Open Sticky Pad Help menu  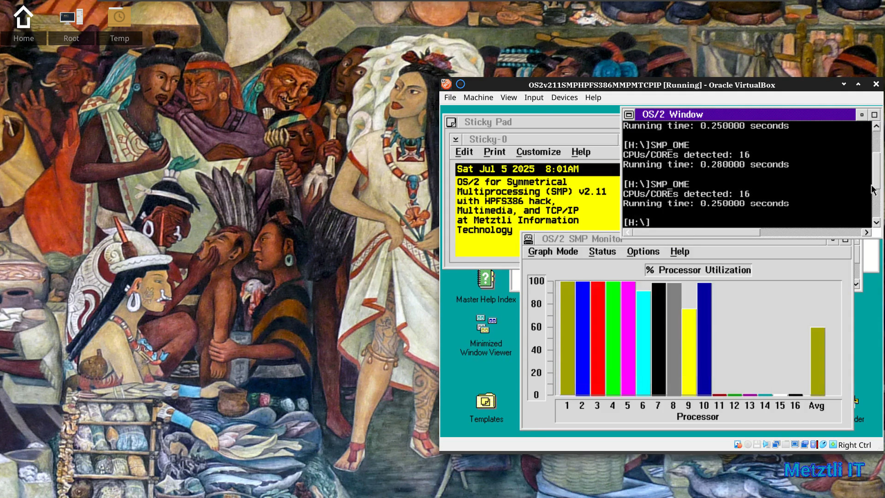[581, 152]
